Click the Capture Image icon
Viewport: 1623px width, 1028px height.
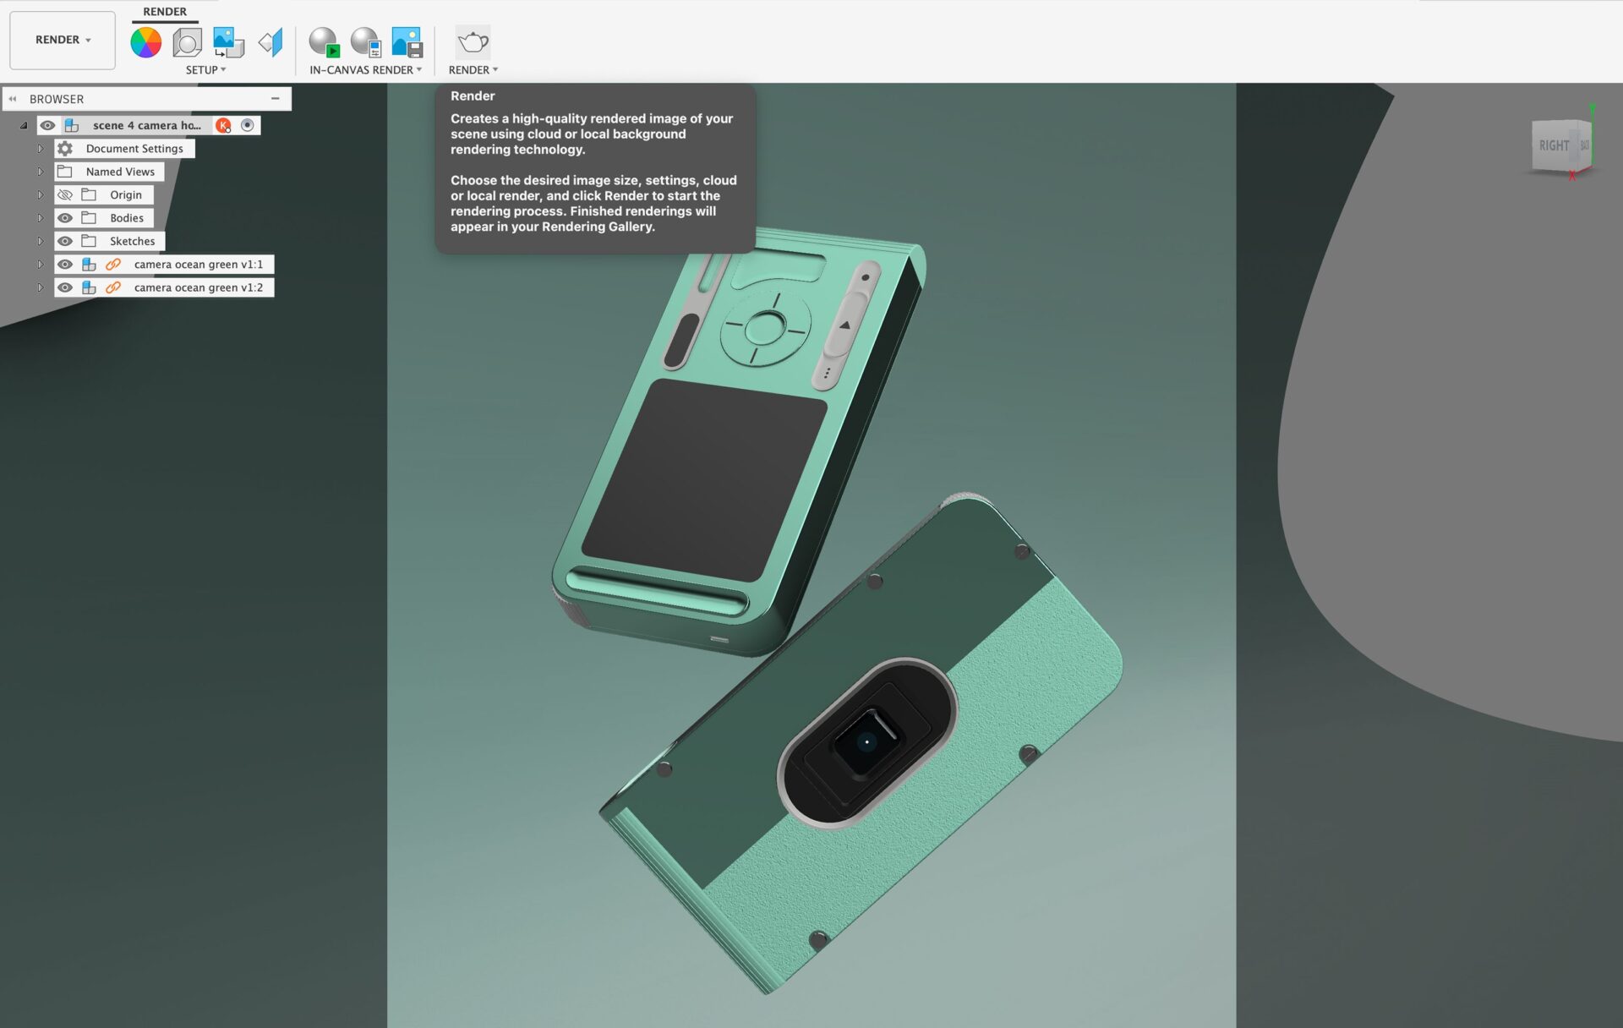tap(407, 41)
